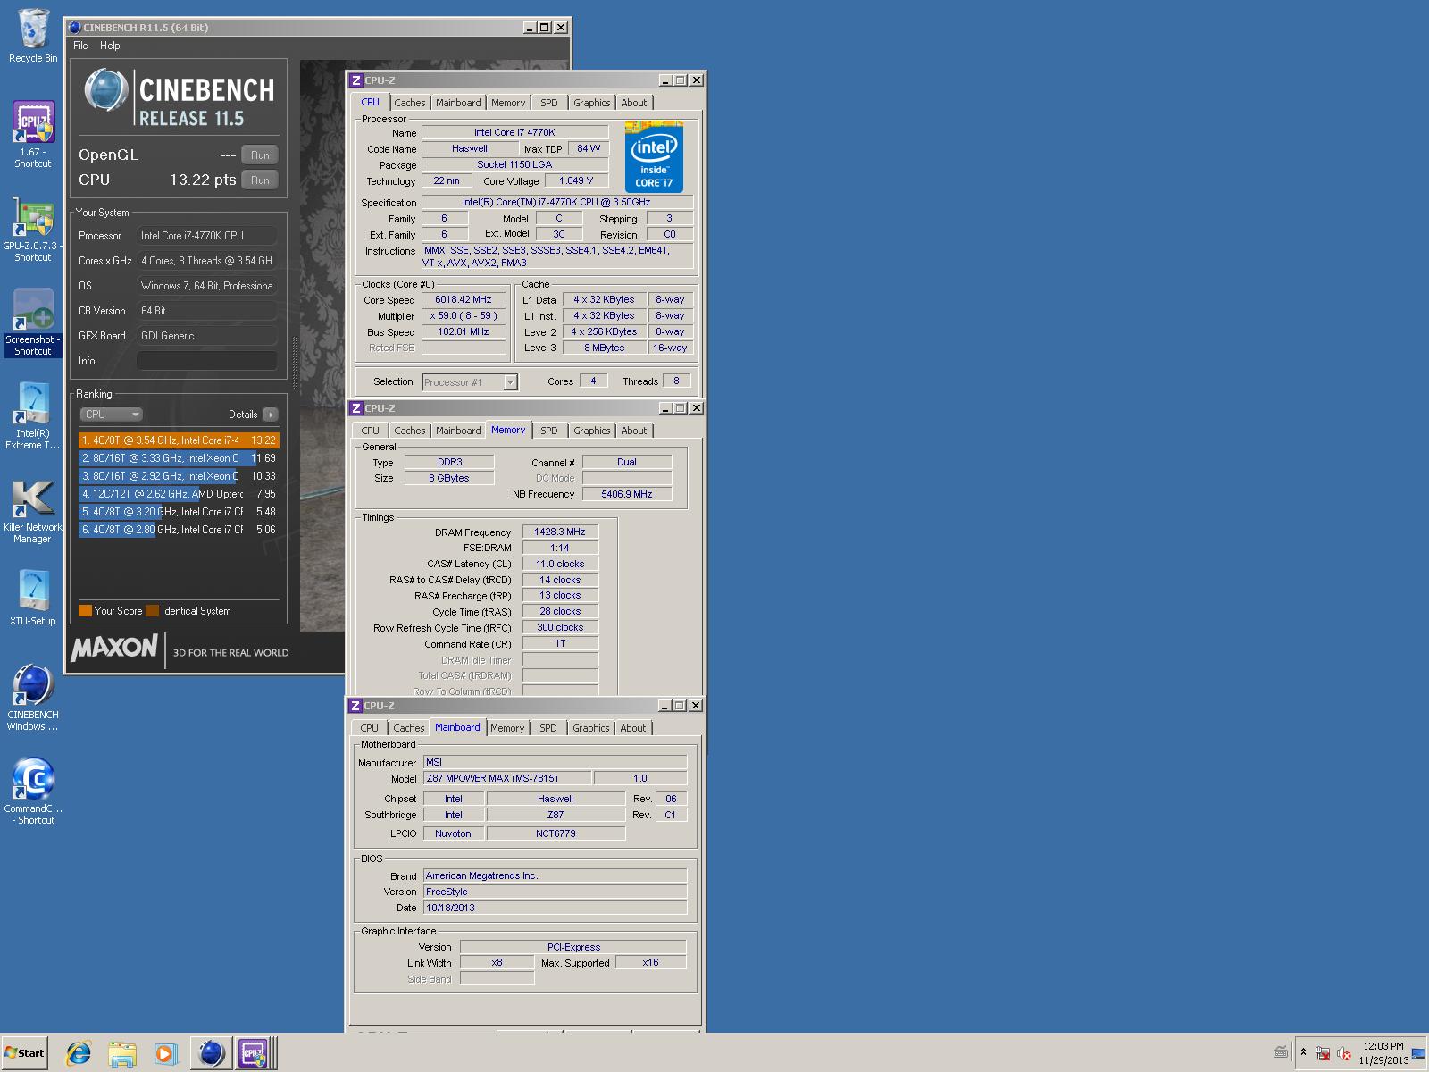Click the Cinebench title bar icon
Image resolution: width=1429 pixels, height=1072 pixels.
[75, 28]
